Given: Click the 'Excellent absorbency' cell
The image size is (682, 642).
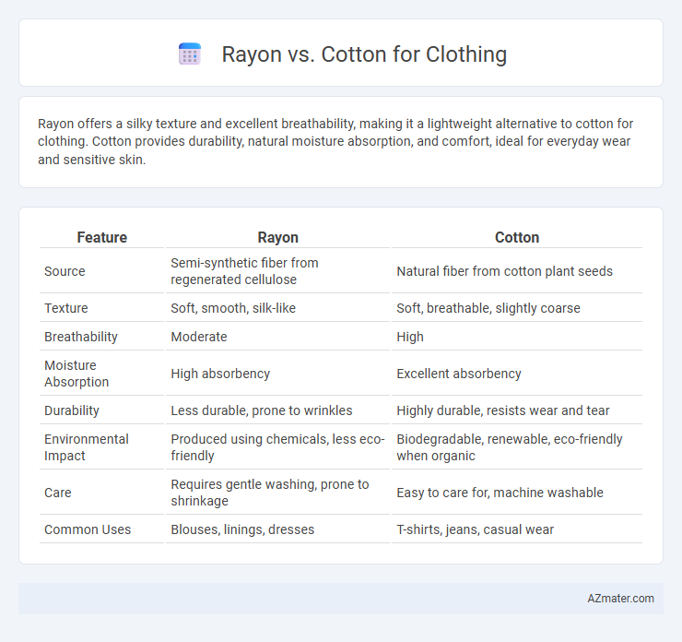Looking at the screenshot, I should tap(517, 374).
